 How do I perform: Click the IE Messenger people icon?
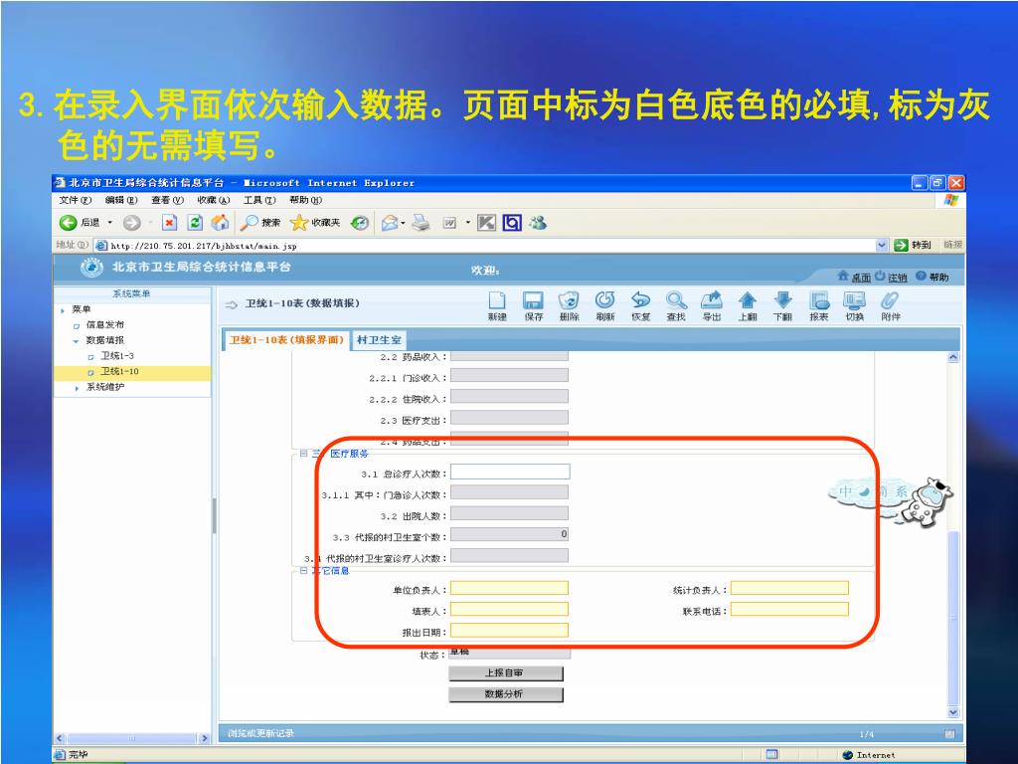537,223
